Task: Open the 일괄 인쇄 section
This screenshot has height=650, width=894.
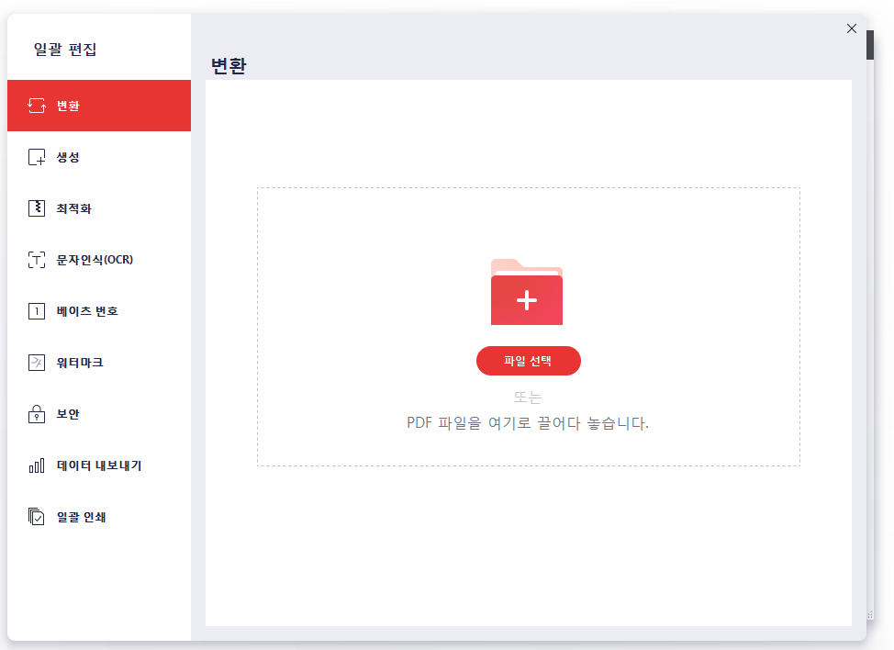Action: coord(99,517)
